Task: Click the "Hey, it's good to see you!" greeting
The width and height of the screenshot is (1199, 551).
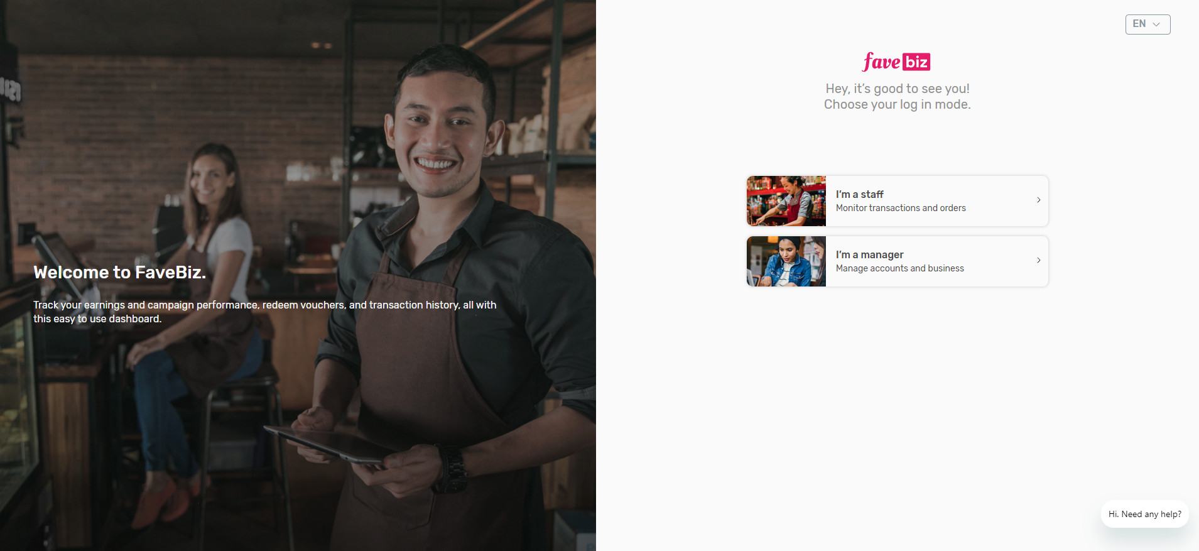Action: (x=898, y=89)
